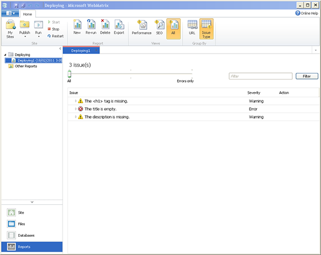This screenshot has width=321, height=255.
Task: Toggle the All issues view
Action: coord(173,29)
